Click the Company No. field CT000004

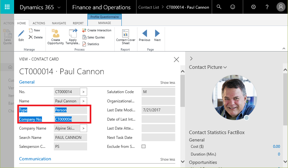(x=70, y=119)
